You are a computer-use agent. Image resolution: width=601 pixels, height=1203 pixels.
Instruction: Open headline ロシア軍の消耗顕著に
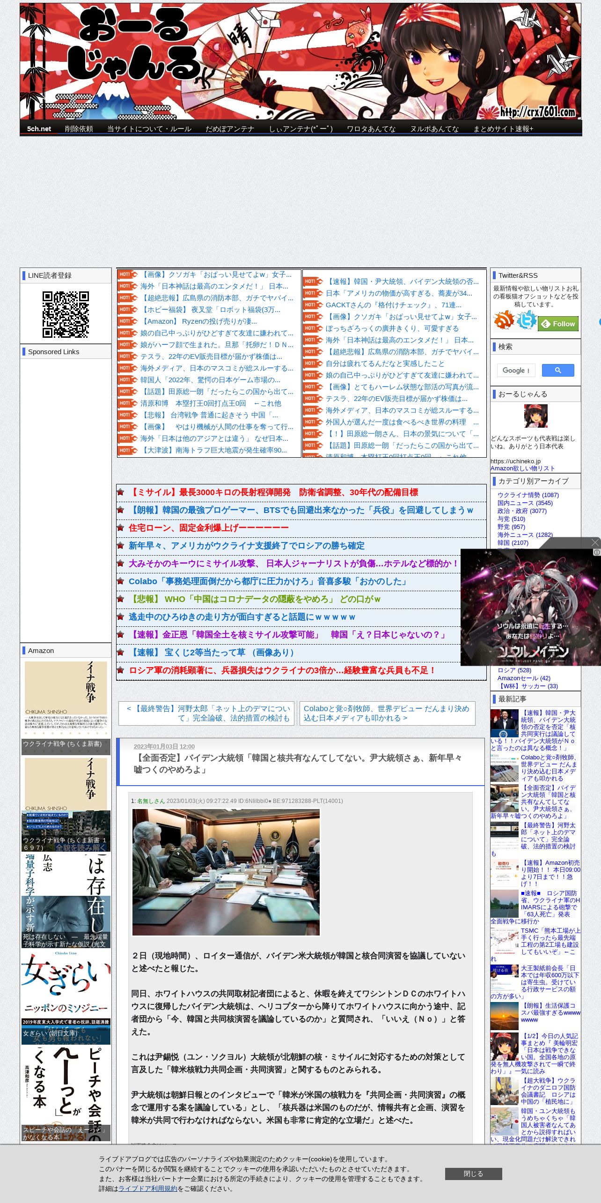click(282, 670)
